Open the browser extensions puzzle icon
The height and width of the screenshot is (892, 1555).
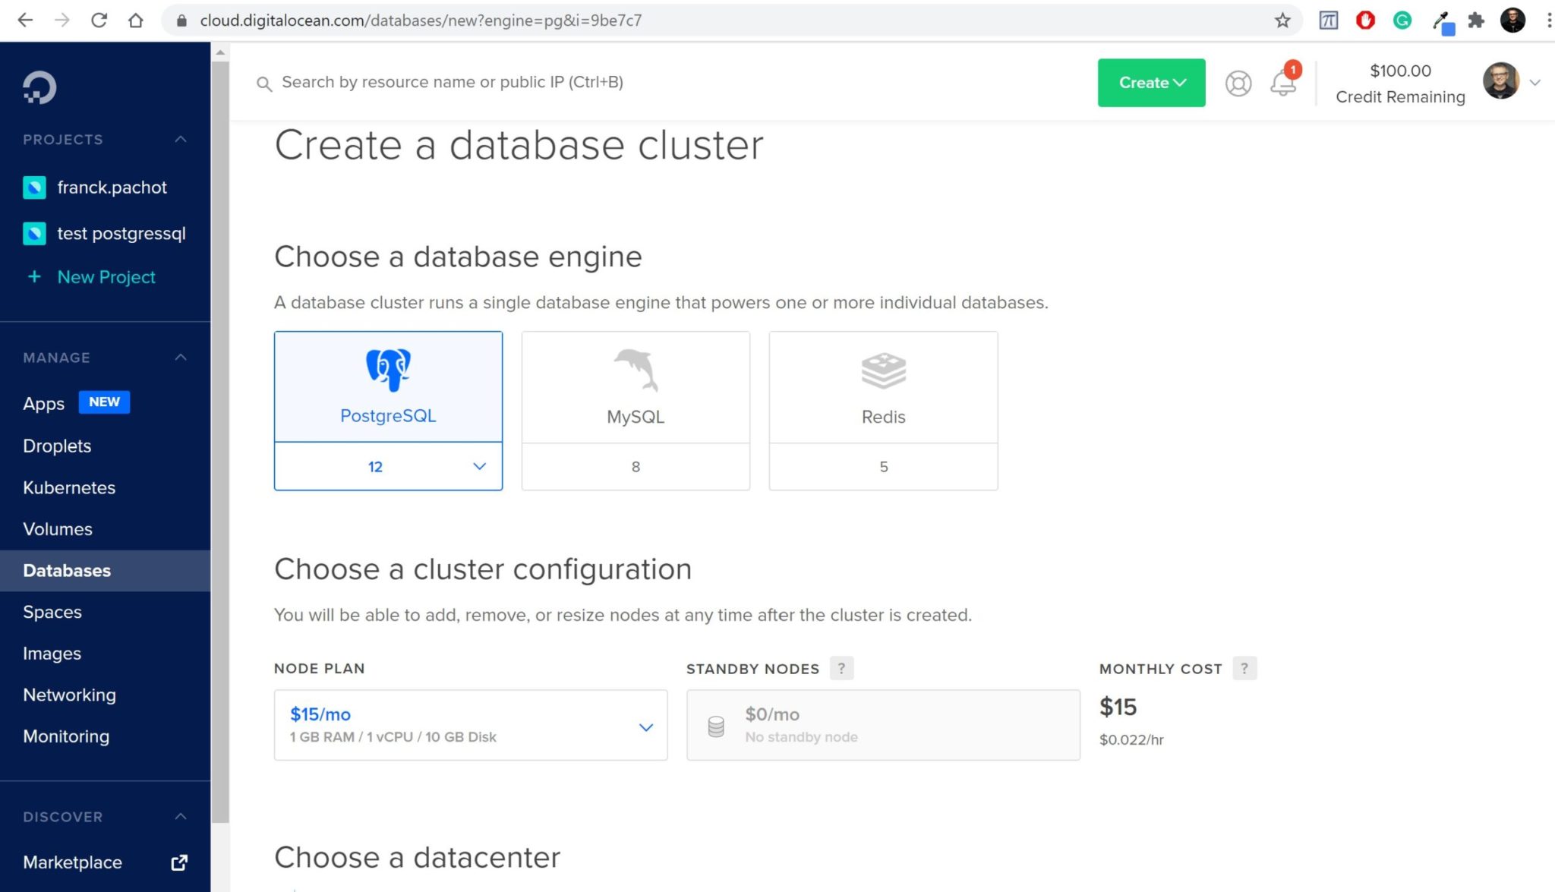1476,20
